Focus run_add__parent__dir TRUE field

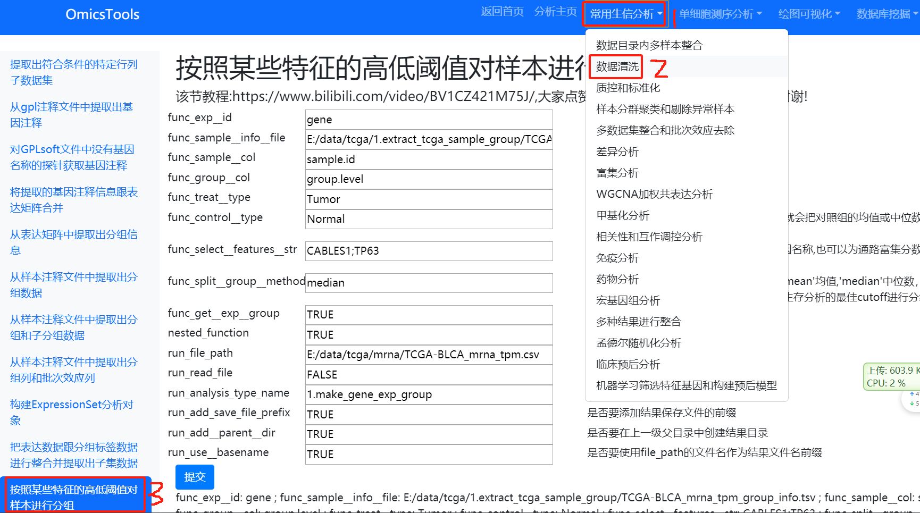pos(429,434)
